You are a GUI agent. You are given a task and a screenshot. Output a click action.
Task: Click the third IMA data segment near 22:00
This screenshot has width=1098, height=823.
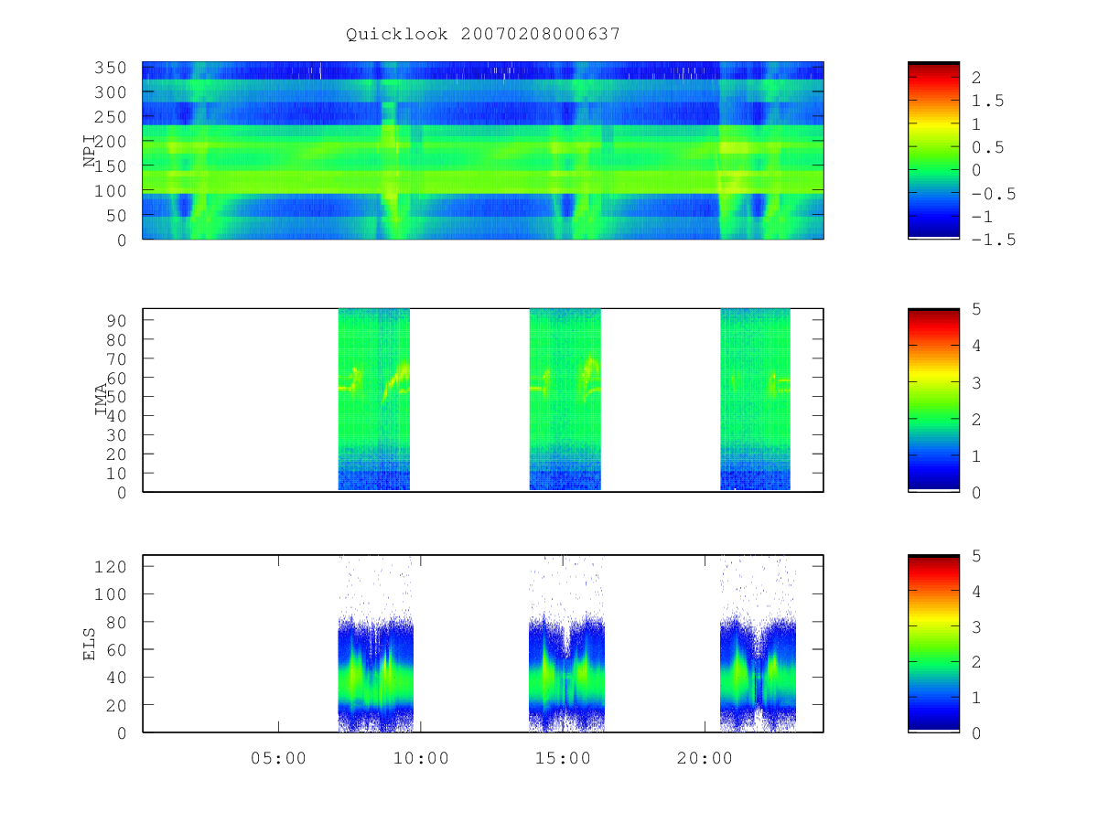[x=756, y=400]
